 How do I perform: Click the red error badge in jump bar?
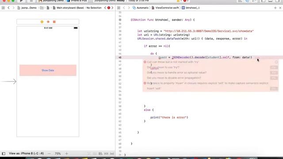tap(109, 8)
